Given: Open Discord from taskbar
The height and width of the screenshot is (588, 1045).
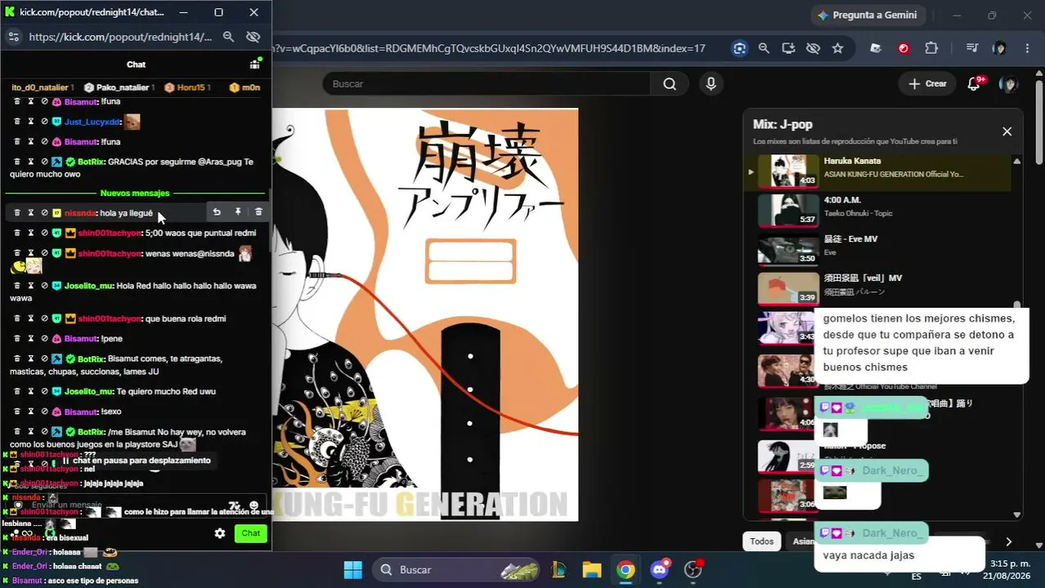Looking at the screenshot, I should click(x=660, y=569).
